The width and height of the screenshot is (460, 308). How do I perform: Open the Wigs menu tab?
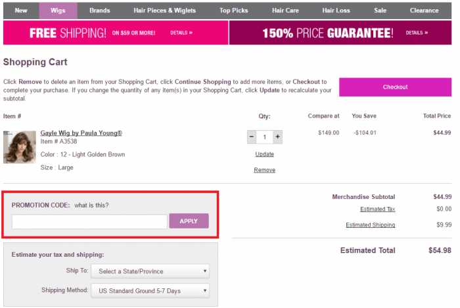[x=58, y=11]
